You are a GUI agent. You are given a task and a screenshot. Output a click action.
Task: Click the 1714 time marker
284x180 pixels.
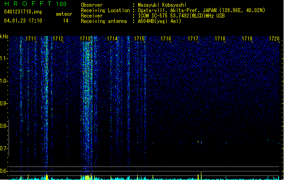pyautogui.click(x=112, y=39)
